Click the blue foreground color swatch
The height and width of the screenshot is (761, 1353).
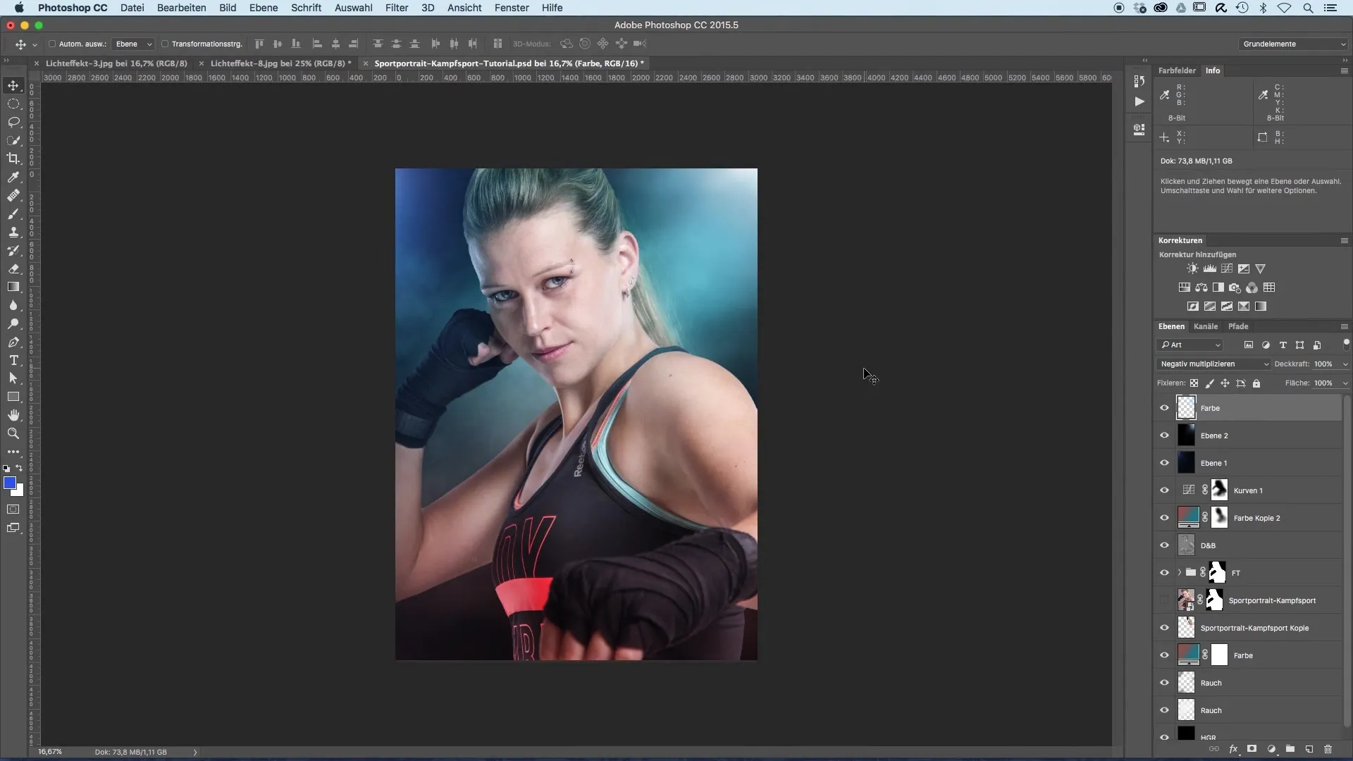pyautogui.click(x=9, y=483)
